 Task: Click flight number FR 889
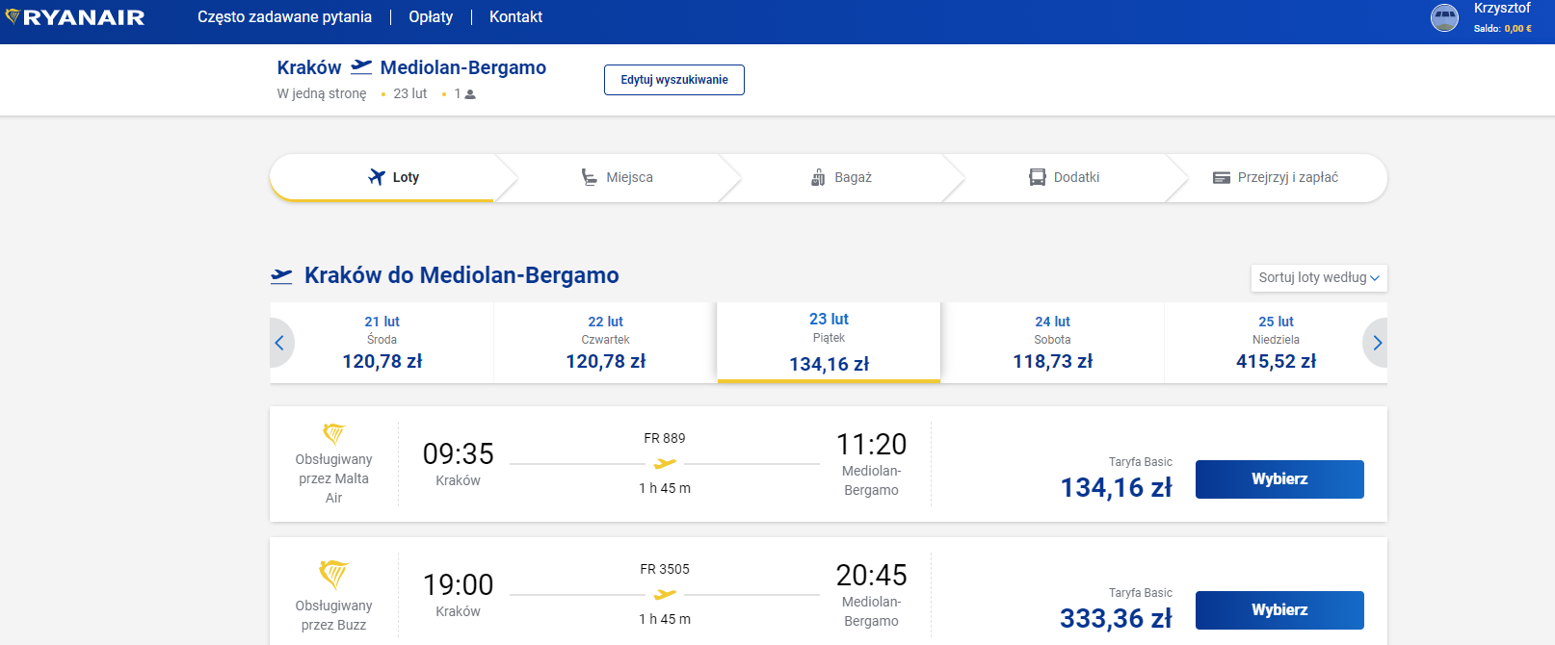click(x=665, y=438)
